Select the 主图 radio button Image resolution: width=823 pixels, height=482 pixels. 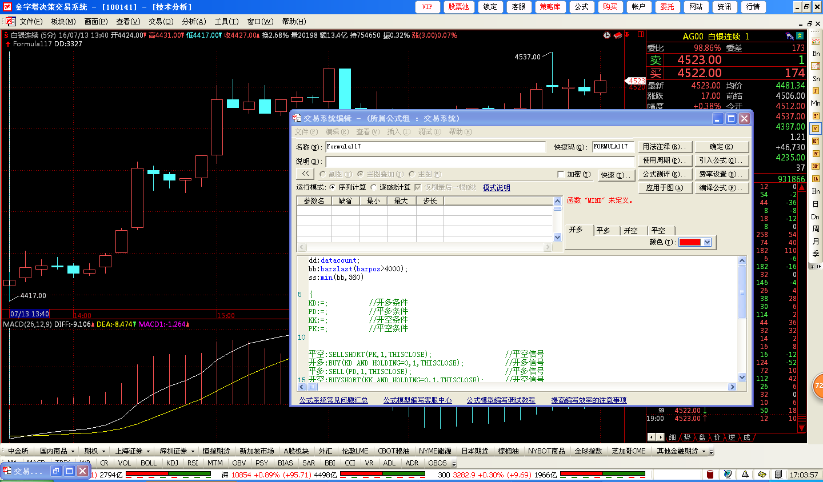[x=411, y=174]
